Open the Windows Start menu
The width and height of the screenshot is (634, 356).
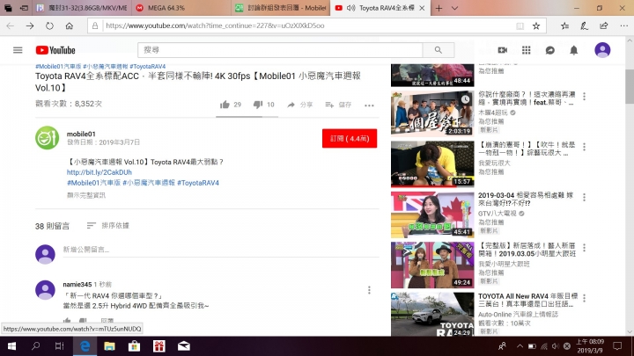(x=11, y=346)
